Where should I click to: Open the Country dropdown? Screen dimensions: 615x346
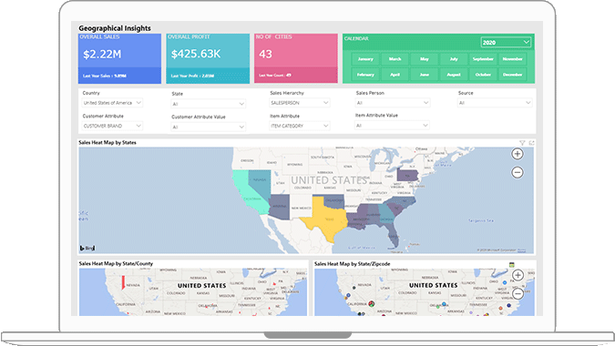point(112,103)
